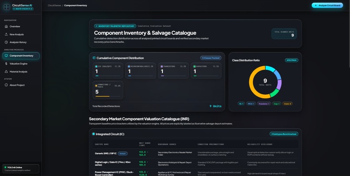350x176 pixels.
Task: Click the Condition Preconditions column header
Action: (x=211, y=144)
